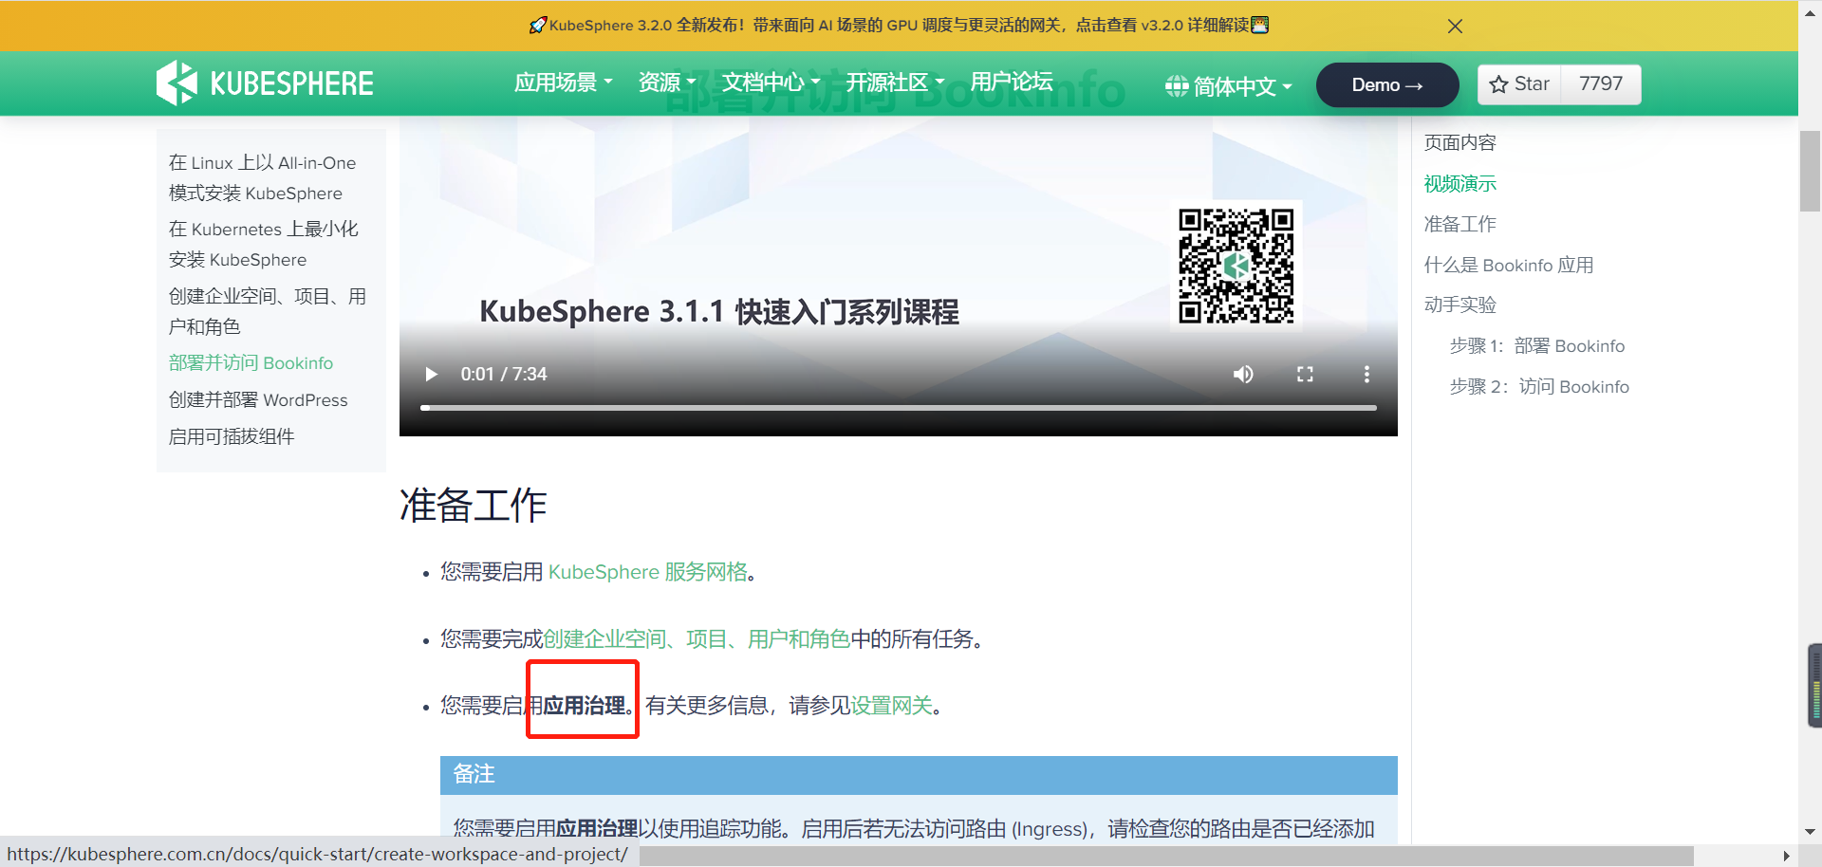The image size is (1822, 867).
Task: Expand the 资源 menu
Action: click(667, 83)
